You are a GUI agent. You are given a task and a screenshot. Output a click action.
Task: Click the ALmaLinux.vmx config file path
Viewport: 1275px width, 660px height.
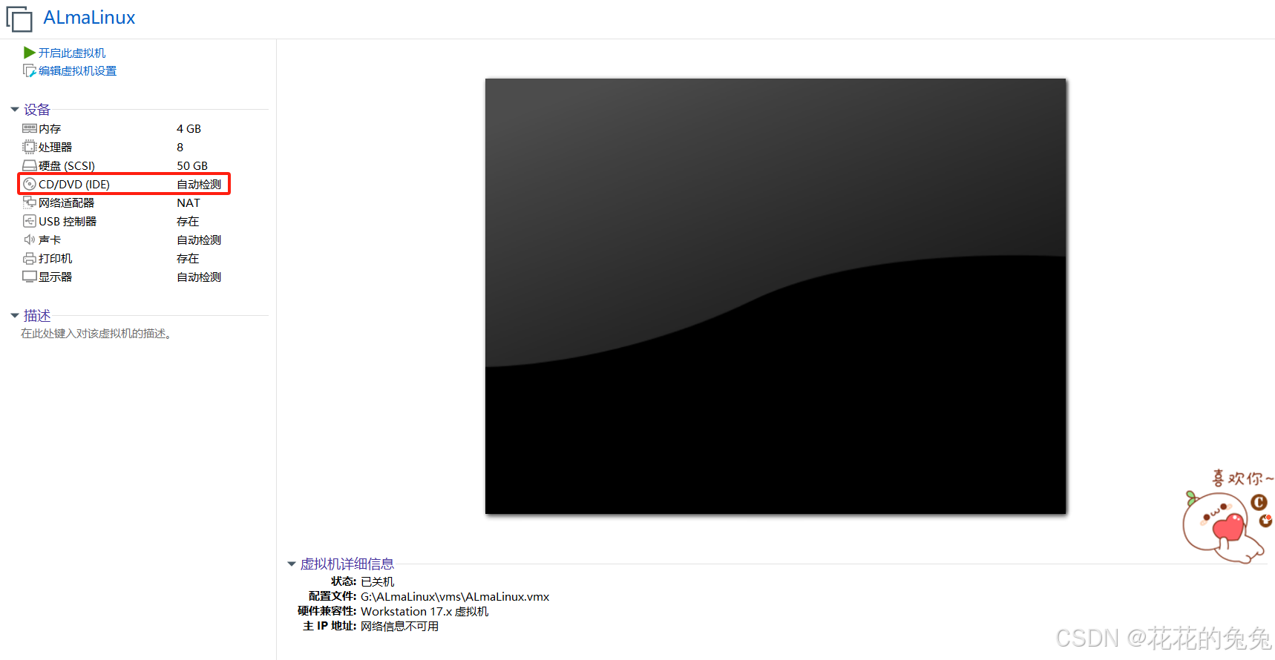click(455, 596)
